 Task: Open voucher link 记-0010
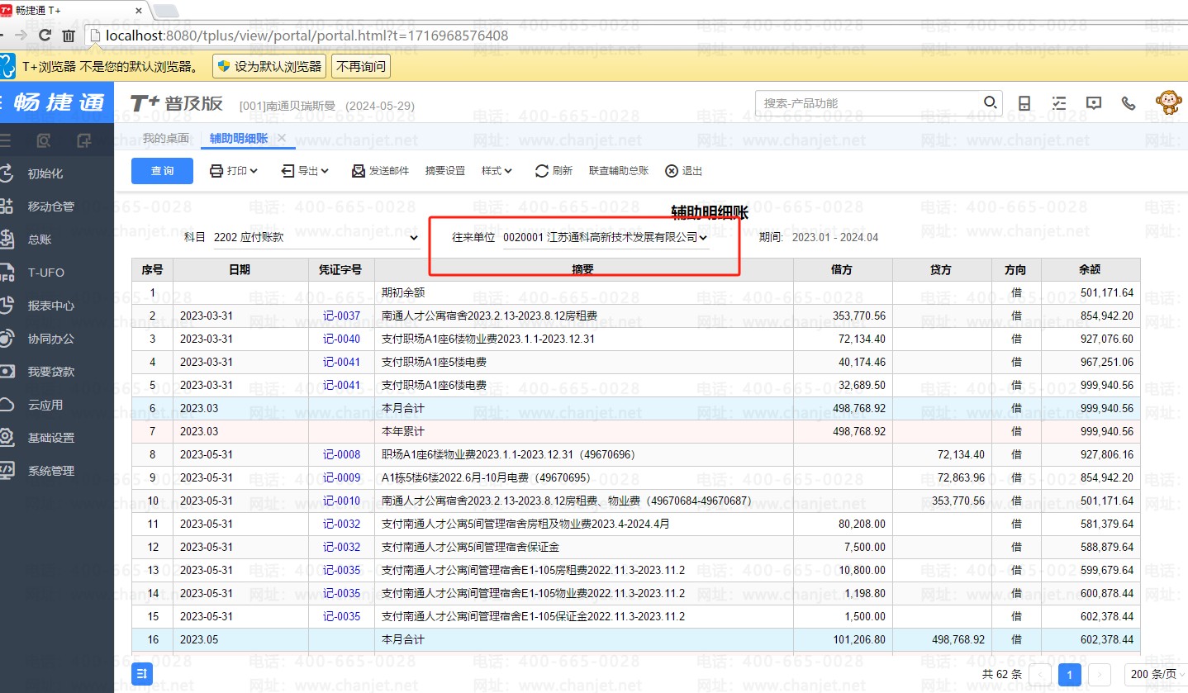(341, 501)
